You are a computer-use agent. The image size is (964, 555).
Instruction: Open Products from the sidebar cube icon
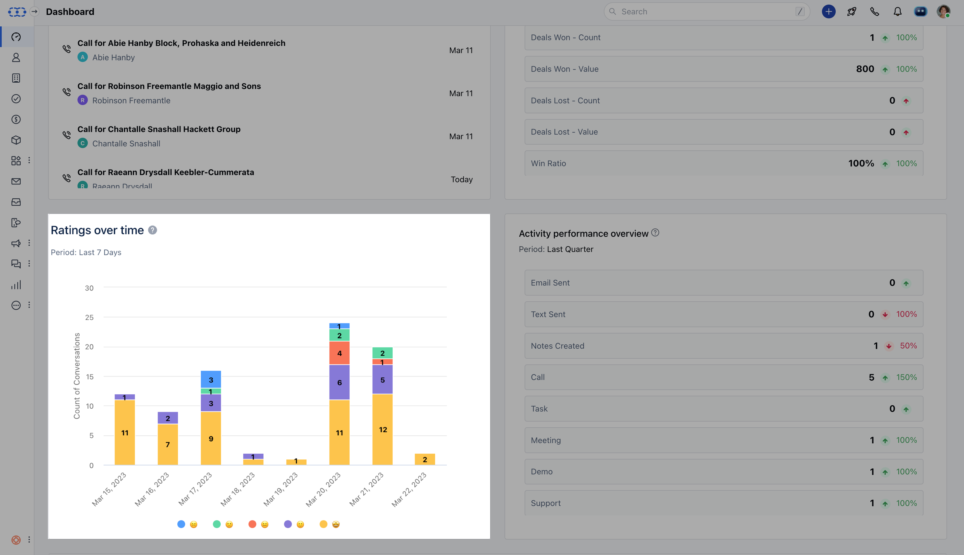point(16,140)
